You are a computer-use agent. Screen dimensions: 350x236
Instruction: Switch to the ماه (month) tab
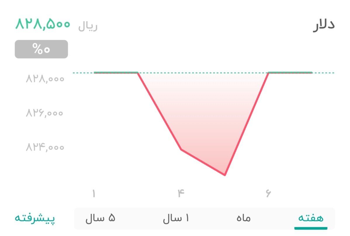(x=243, y=218)
